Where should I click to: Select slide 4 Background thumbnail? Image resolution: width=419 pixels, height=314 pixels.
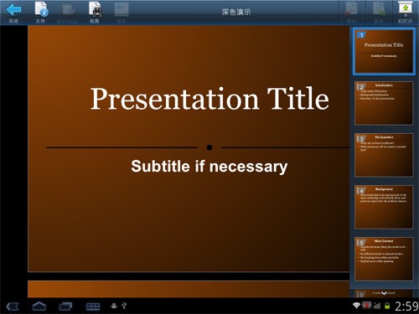pos(384,207)
